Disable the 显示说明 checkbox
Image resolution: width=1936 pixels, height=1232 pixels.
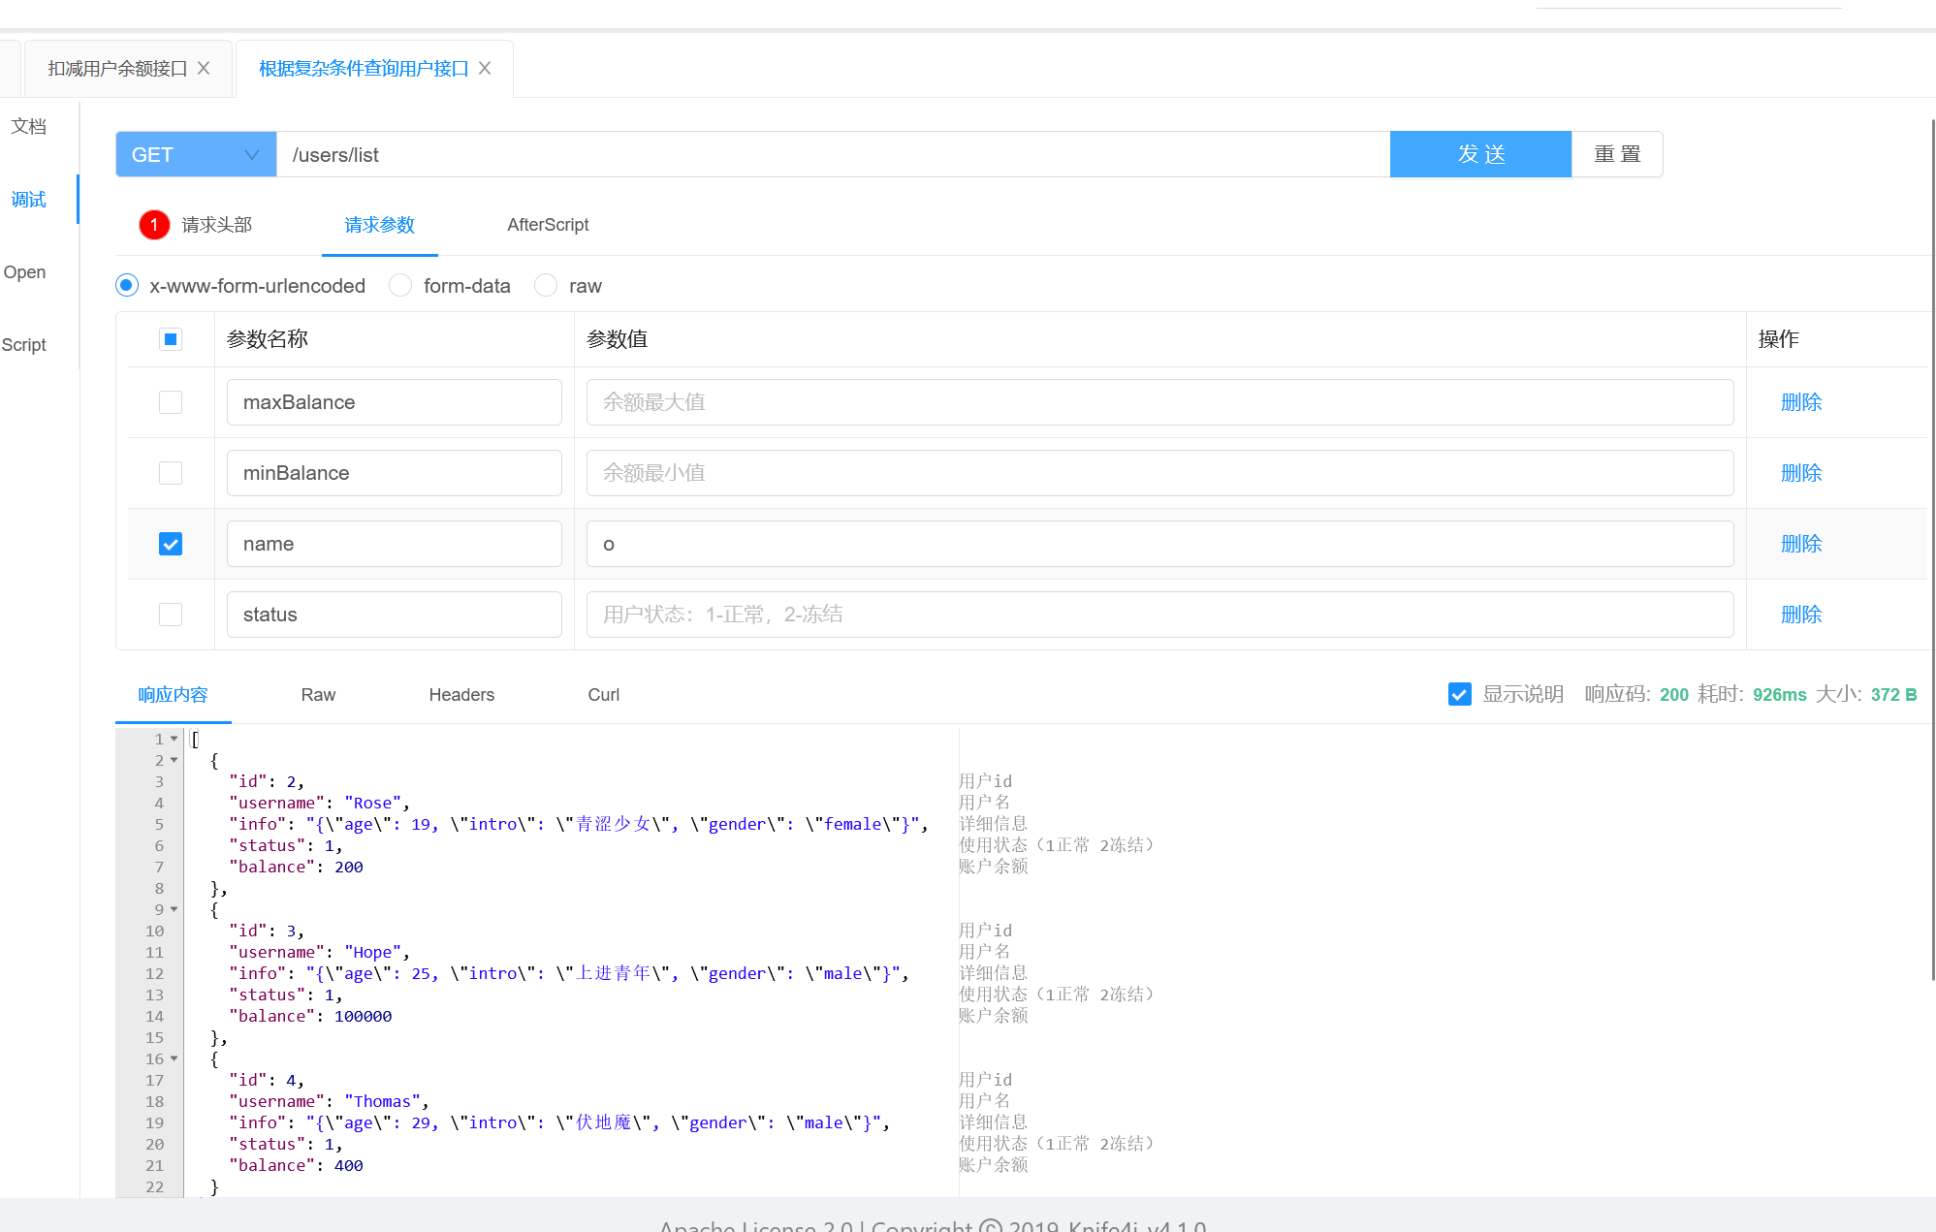point(1459,694)
